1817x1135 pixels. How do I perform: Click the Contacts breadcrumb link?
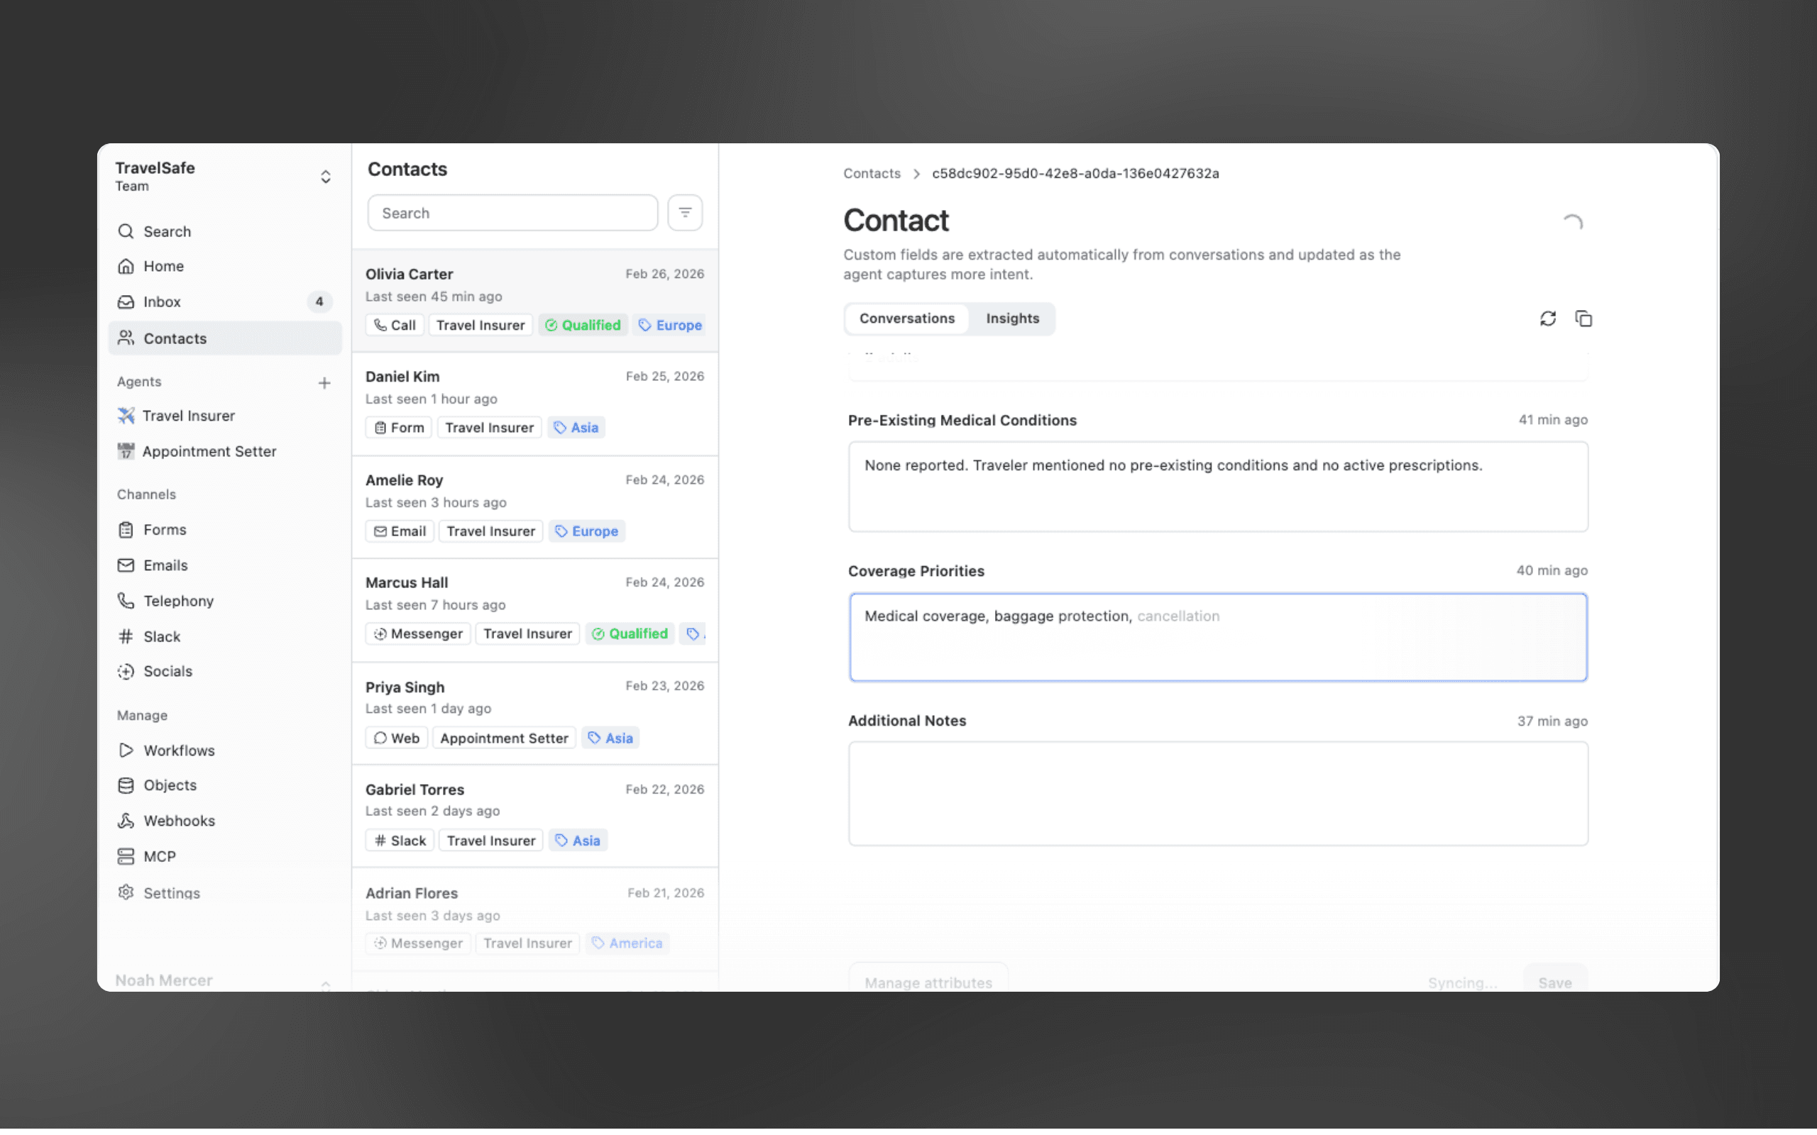click(871, 173)
